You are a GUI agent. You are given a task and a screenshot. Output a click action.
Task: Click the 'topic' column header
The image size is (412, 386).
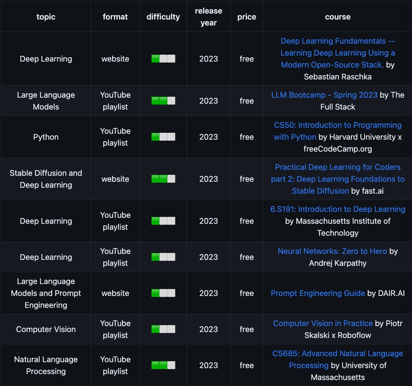pos(46,17)
